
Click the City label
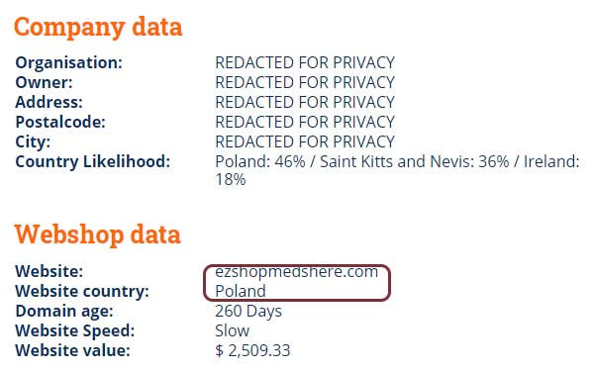tap(33, 141)
